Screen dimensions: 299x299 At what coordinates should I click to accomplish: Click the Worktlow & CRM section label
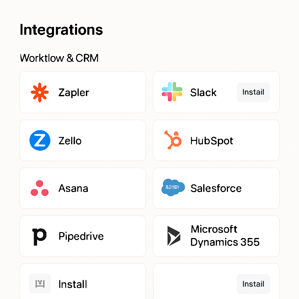click(59, 58)
